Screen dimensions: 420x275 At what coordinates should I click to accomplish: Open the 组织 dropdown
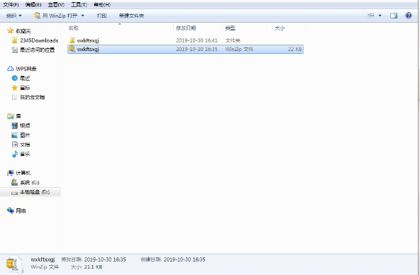click(x=14, y=16)
